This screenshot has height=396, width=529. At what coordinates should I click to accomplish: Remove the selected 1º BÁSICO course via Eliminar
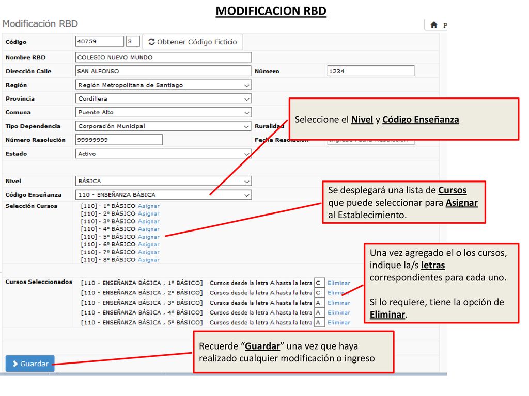(339, 283)
